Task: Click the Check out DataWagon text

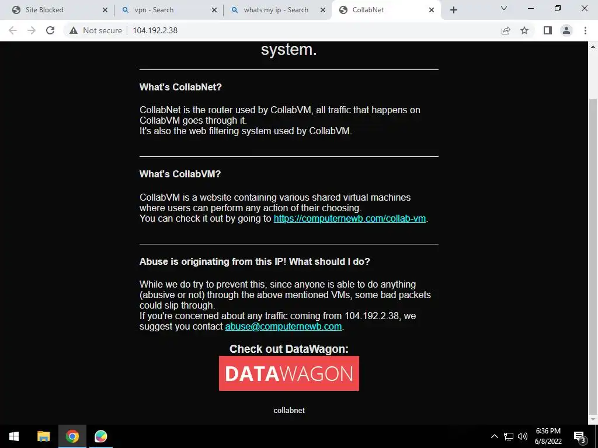Action: pyautogui.click(x=289, y=349)
